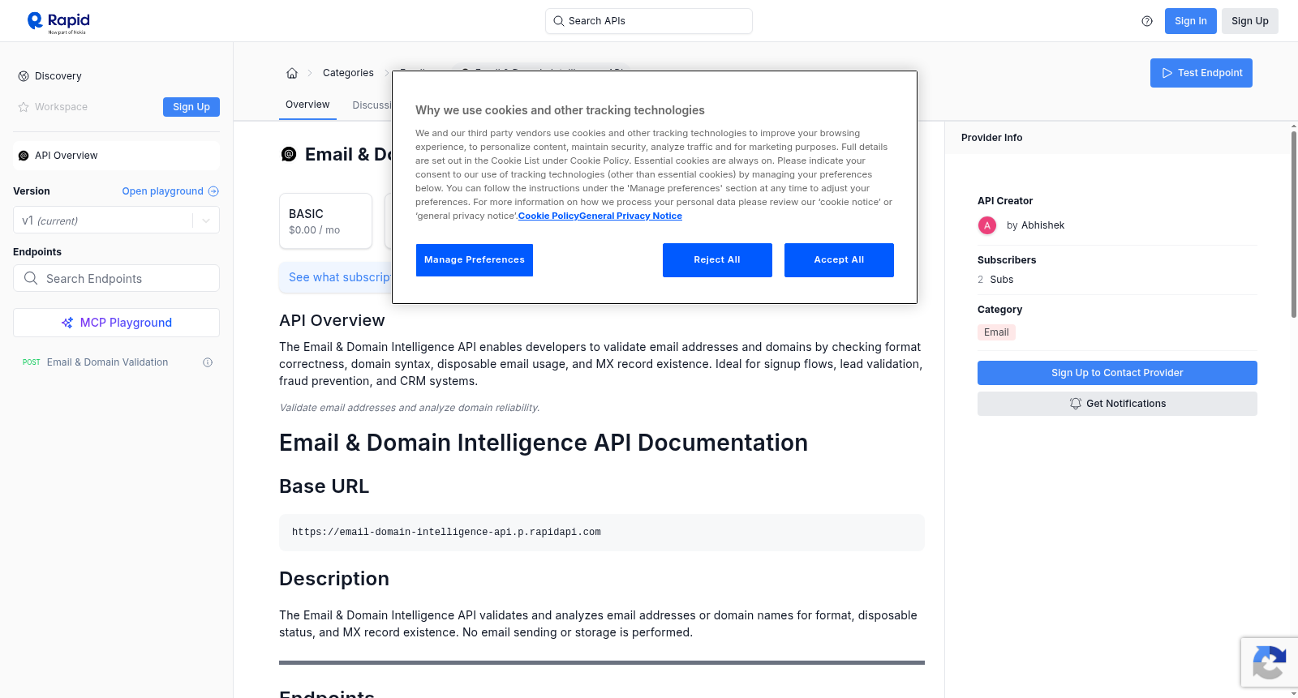Click the Email category tag
The height and width of the screenshot is (698, 1298).
pos(996,332)
